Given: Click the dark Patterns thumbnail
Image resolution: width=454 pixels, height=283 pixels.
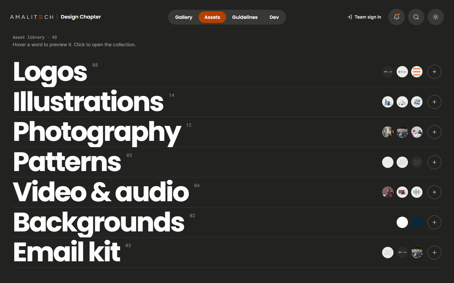Looking at the screenshot, I should 417,162.
